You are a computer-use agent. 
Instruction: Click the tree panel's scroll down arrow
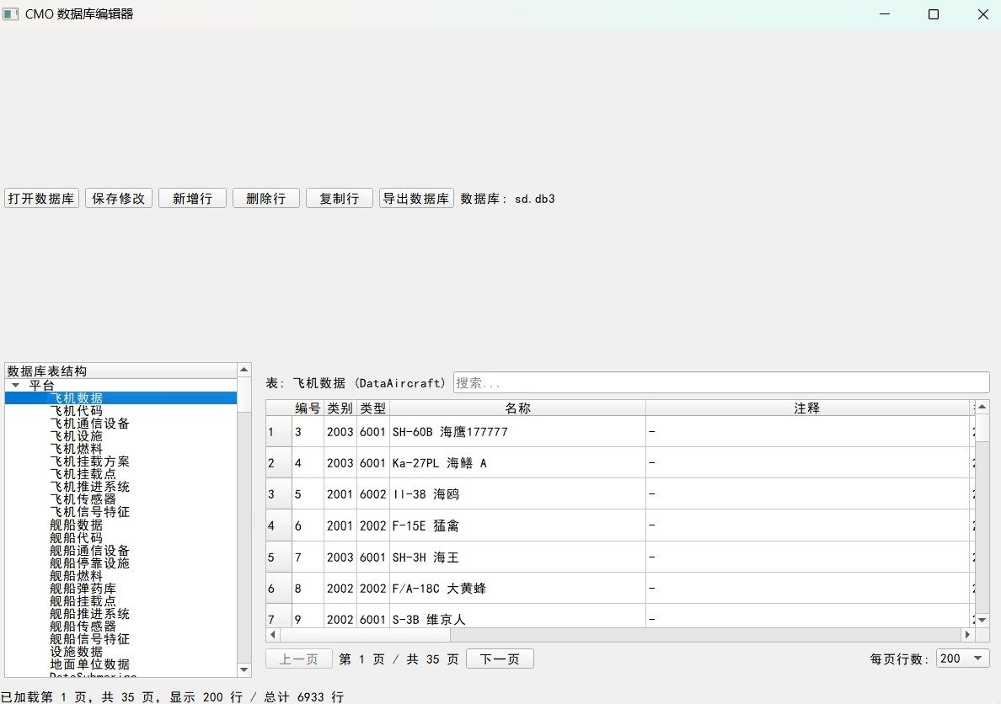(x=244, y=669)
